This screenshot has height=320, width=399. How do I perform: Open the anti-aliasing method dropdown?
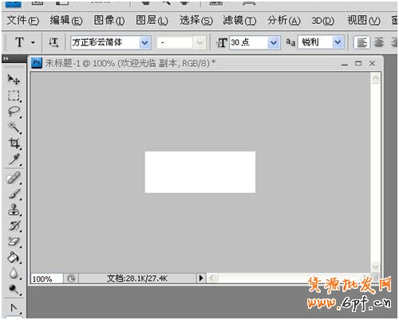[338, 42]
